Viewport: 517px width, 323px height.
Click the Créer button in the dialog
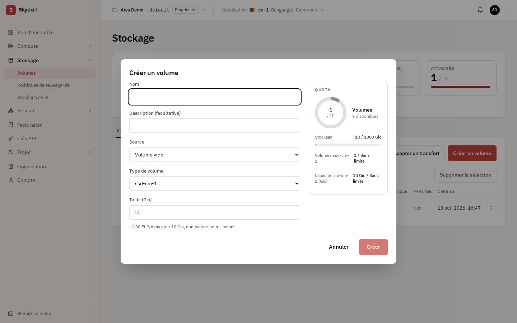click(x=373, y=247)
